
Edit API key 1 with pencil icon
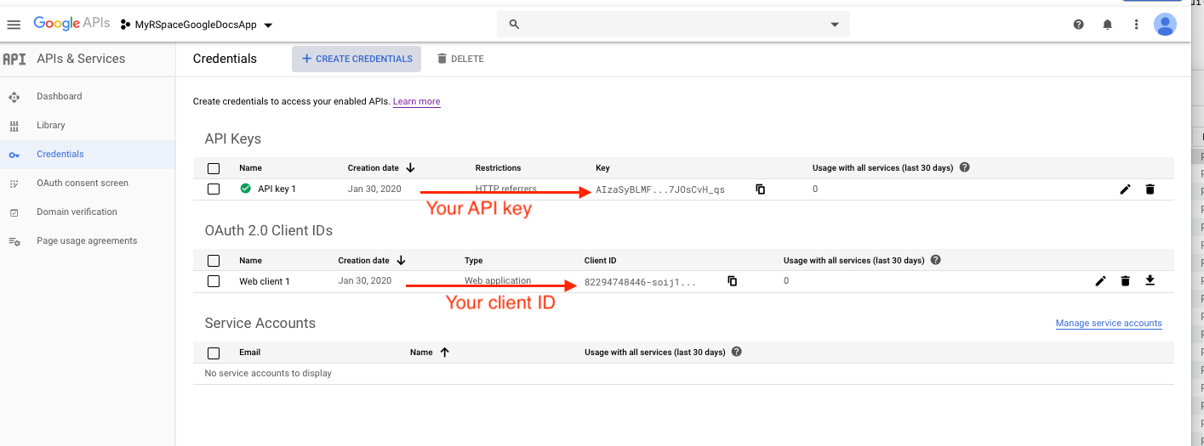pos(1125,189)
